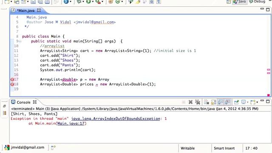Toggle Show Console on Standard Error
The width and height of the screenshot is (272, 153).
pyautogui.click(x=228, y=102)
